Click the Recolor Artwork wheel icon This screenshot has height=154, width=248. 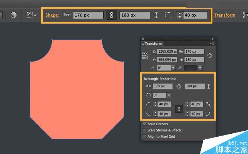coord(13,15)
